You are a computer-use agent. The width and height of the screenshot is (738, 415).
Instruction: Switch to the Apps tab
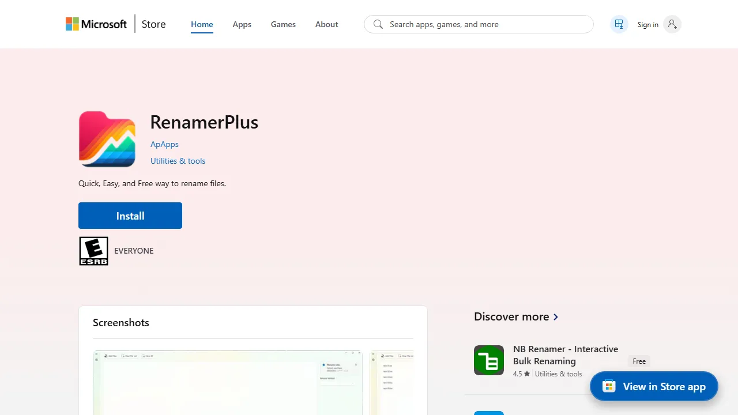click(x=242, y=24)
